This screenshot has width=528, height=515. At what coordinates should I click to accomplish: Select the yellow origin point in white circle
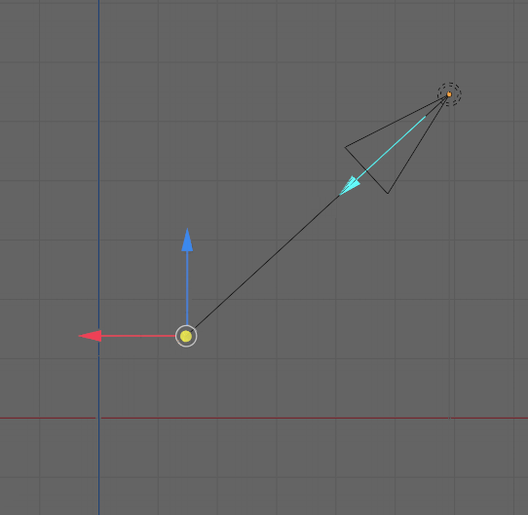(x=186, y=336)
